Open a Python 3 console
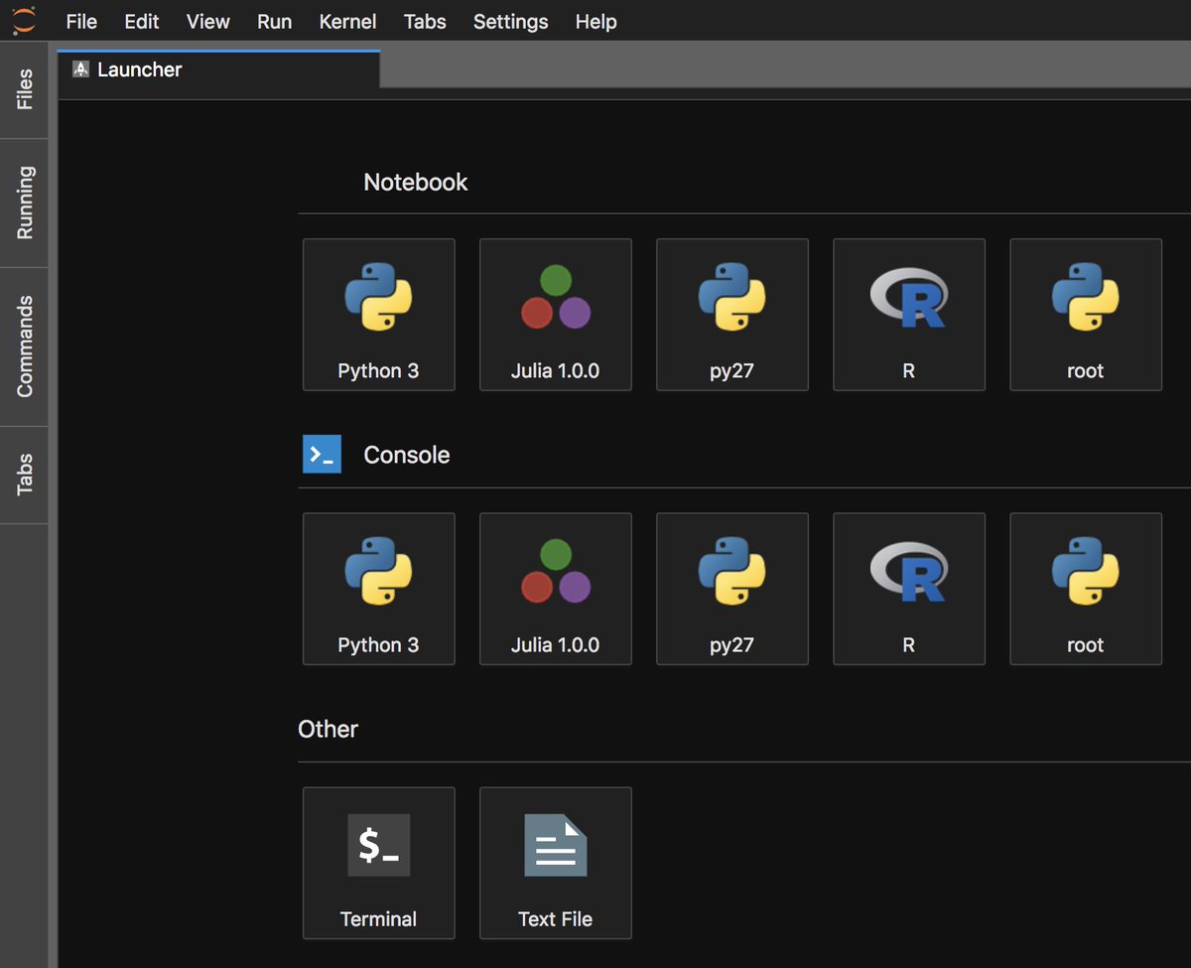Screen dimensions: 1191x968 [378, 589]
